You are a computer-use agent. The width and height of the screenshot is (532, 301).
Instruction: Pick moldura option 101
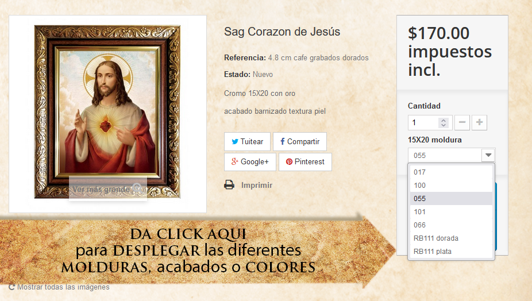(451, 212)
